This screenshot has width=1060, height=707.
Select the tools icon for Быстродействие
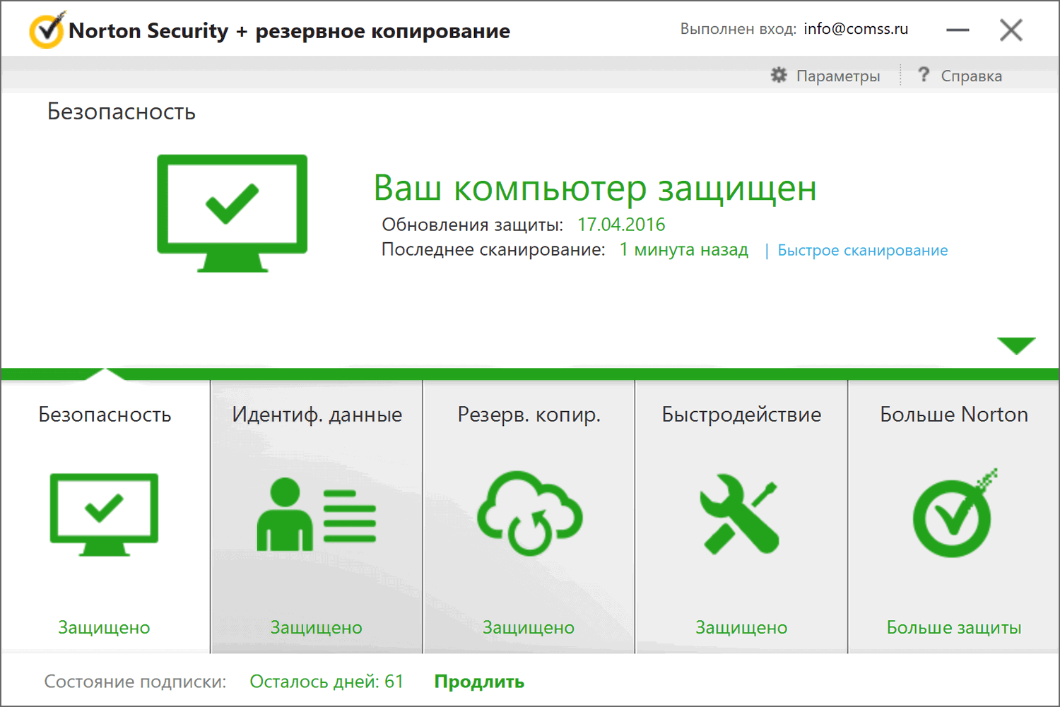pos(741,516)
